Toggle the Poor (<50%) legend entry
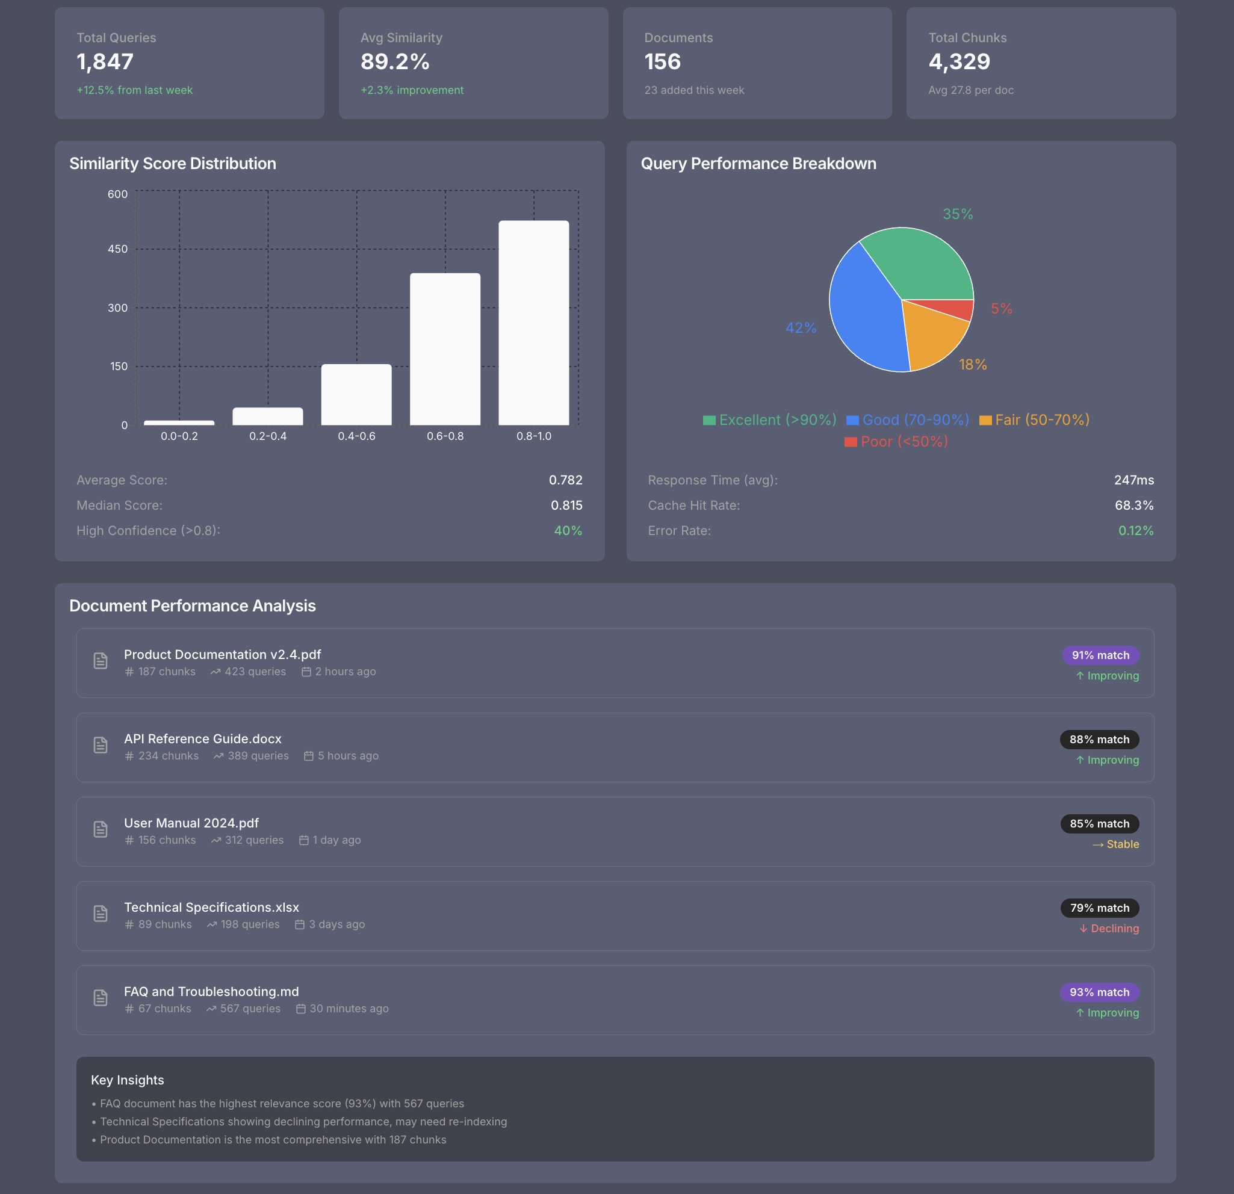1234x1194 pixels. tap(896, 441)
